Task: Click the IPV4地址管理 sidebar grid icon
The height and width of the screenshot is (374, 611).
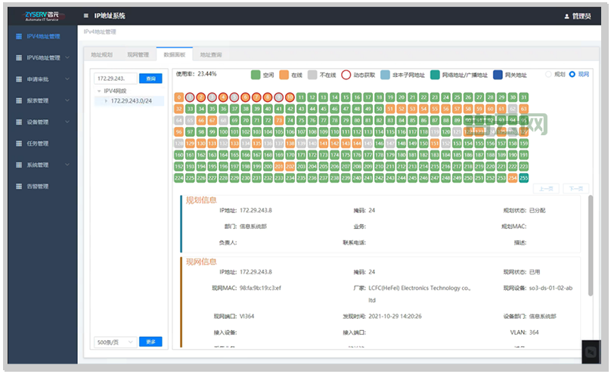Action: pyautogui.click(x=18, y=36)
